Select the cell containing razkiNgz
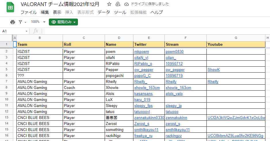This screenshot has height=141, width=270. tap(119, 136)
